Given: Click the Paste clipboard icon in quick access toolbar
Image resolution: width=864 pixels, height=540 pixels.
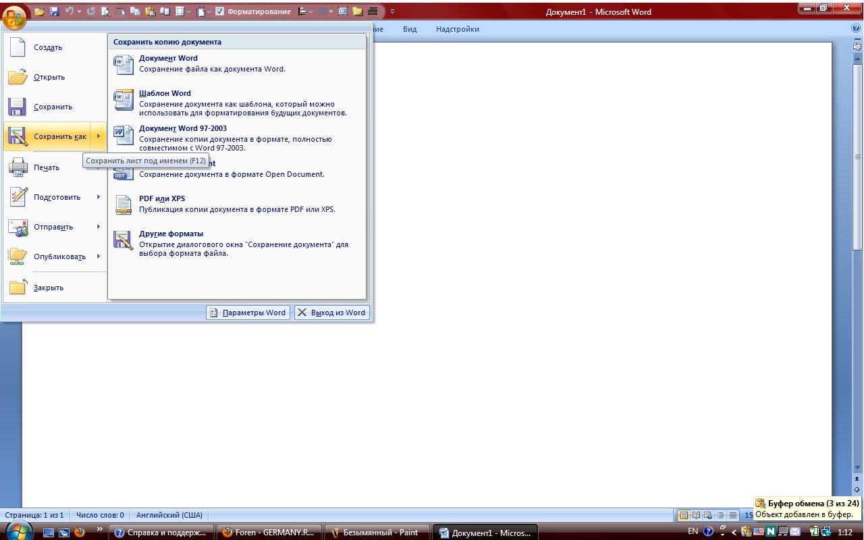Looking at the screenshot, I should tap(151, 11).
